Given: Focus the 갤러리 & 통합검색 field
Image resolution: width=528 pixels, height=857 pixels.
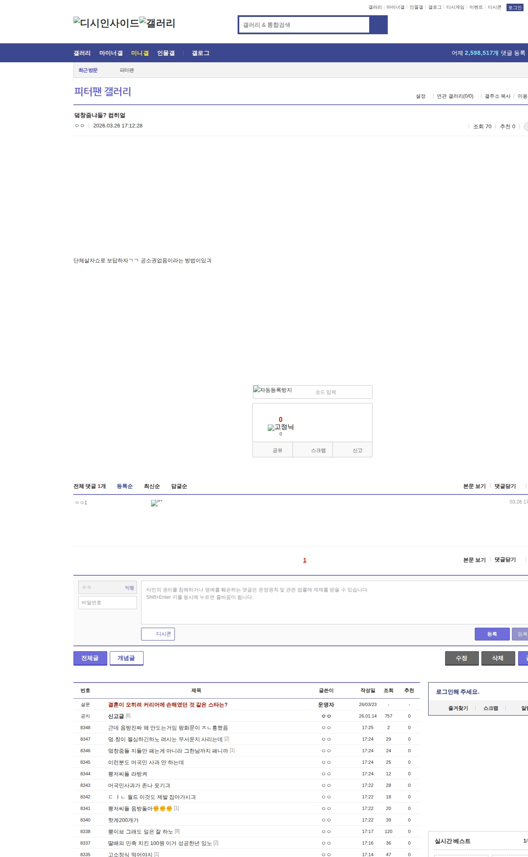Looking at the screenshot, I should pos(304,25).
